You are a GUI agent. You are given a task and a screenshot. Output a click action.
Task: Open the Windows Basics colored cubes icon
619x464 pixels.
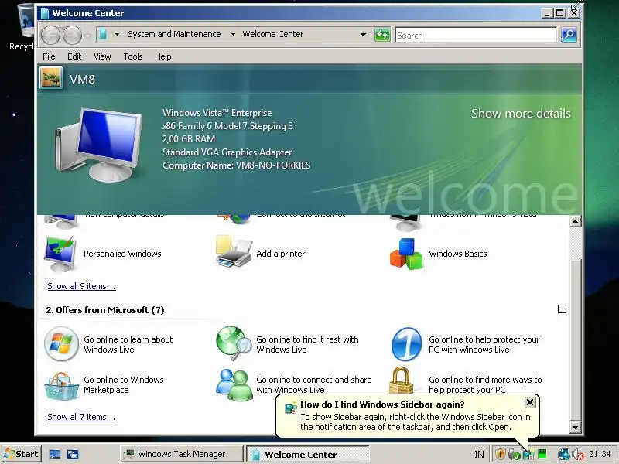[407, 254]
